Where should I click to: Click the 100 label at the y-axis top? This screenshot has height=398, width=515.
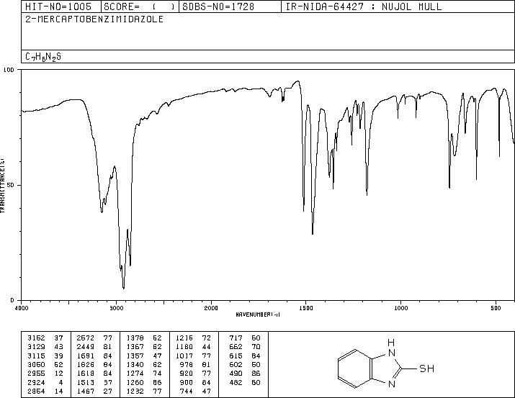tap(9, 70)
